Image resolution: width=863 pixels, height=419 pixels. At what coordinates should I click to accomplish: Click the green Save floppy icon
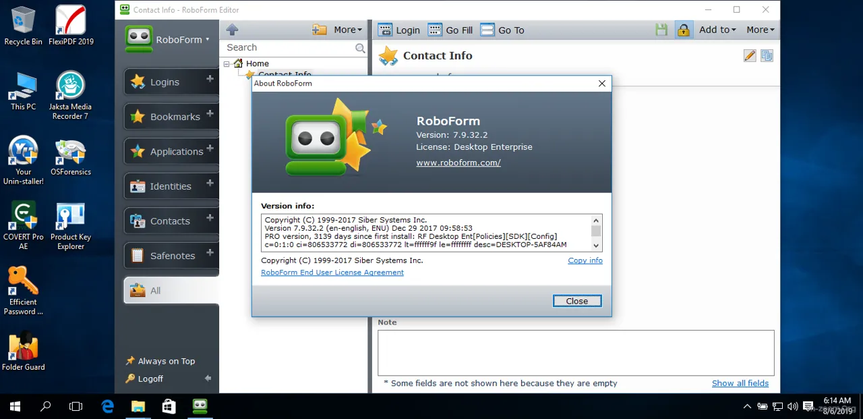[661, 30]
